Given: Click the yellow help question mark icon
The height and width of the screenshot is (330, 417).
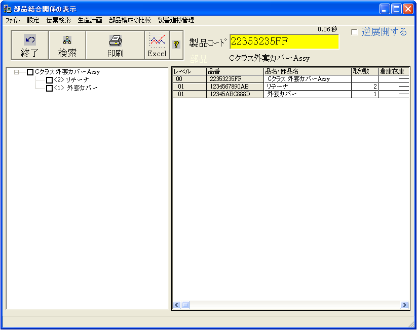Looking at the screenshot, I should (x=176, y=45).
